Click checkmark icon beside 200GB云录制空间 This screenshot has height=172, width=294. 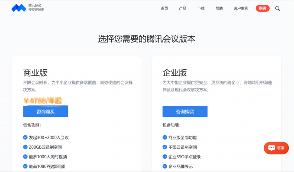(25, 147)
